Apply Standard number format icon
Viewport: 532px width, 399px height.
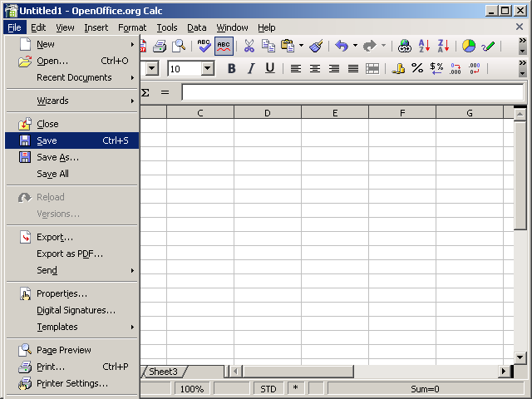coord(436,68)
